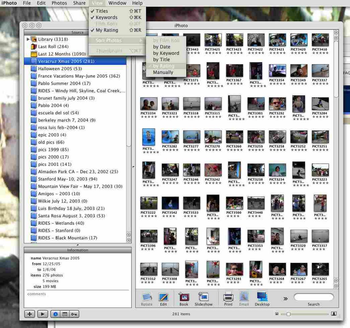The width and height of the screenshot is (350, 328).
Task: Select the by Rating sort option
Action: tap(166, 66)
